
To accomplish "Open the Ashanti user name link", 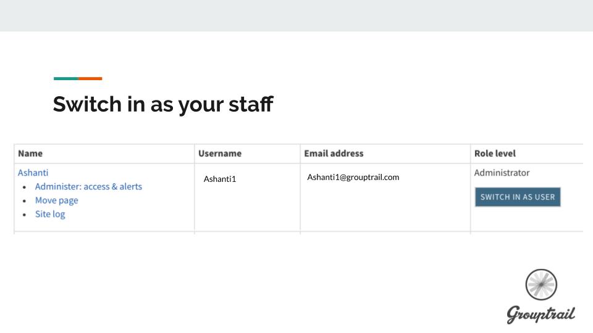I will pos(33,173).
